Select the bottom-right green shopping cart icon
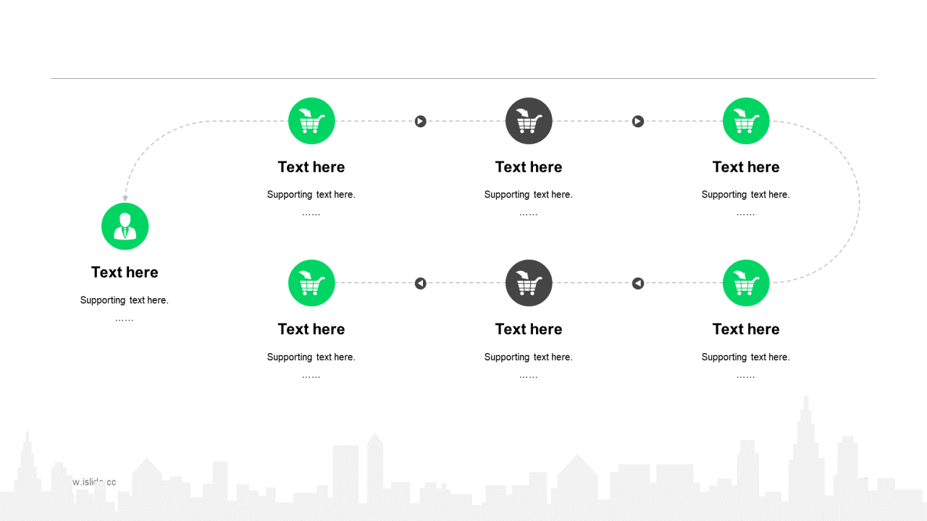Screen dimensions: 927x521 pyautogui.click(x=746, y=283)
